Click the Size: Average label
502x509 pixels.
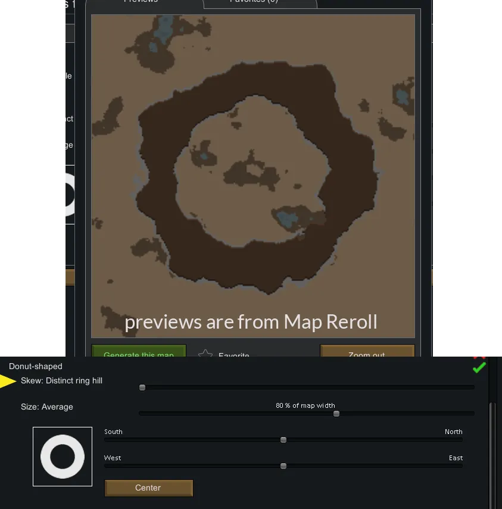[x=47, y=407]
